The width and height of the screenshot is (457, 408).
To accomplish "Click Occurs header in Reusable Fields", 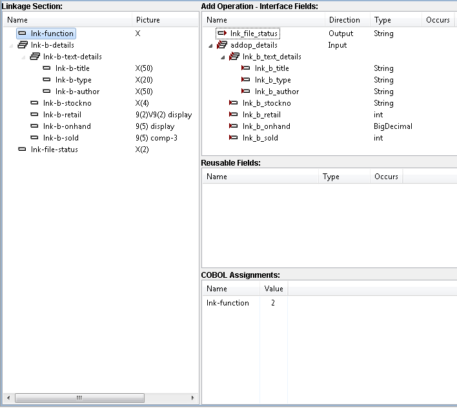I will point(386,177).
